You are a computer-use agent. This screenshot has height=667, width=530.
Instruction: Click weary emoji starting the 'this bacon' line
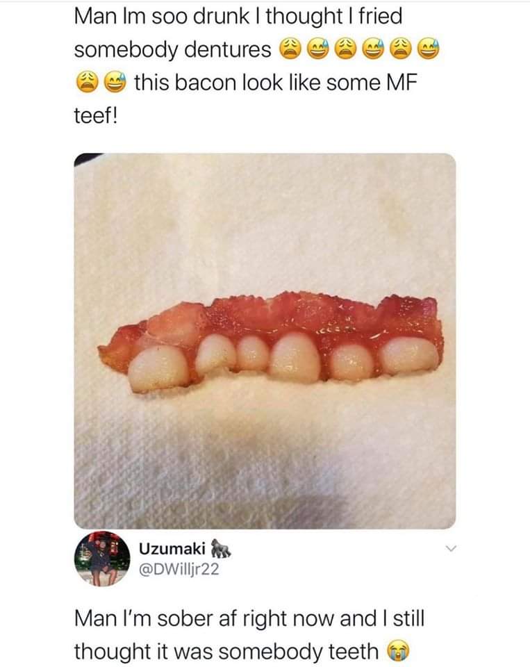click(87, 82)
